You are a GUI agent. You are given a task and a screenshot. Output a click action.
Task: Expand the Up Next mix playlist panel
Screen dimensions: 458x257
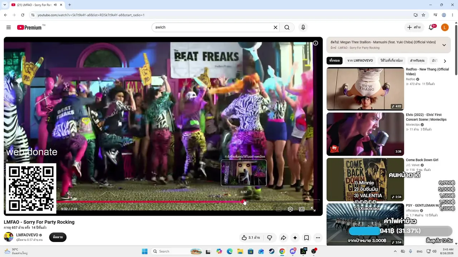pos(444,45)
